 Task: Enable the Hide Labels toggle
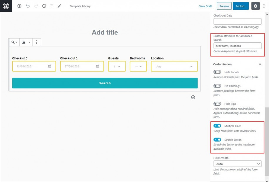click(x=217, y=72)
